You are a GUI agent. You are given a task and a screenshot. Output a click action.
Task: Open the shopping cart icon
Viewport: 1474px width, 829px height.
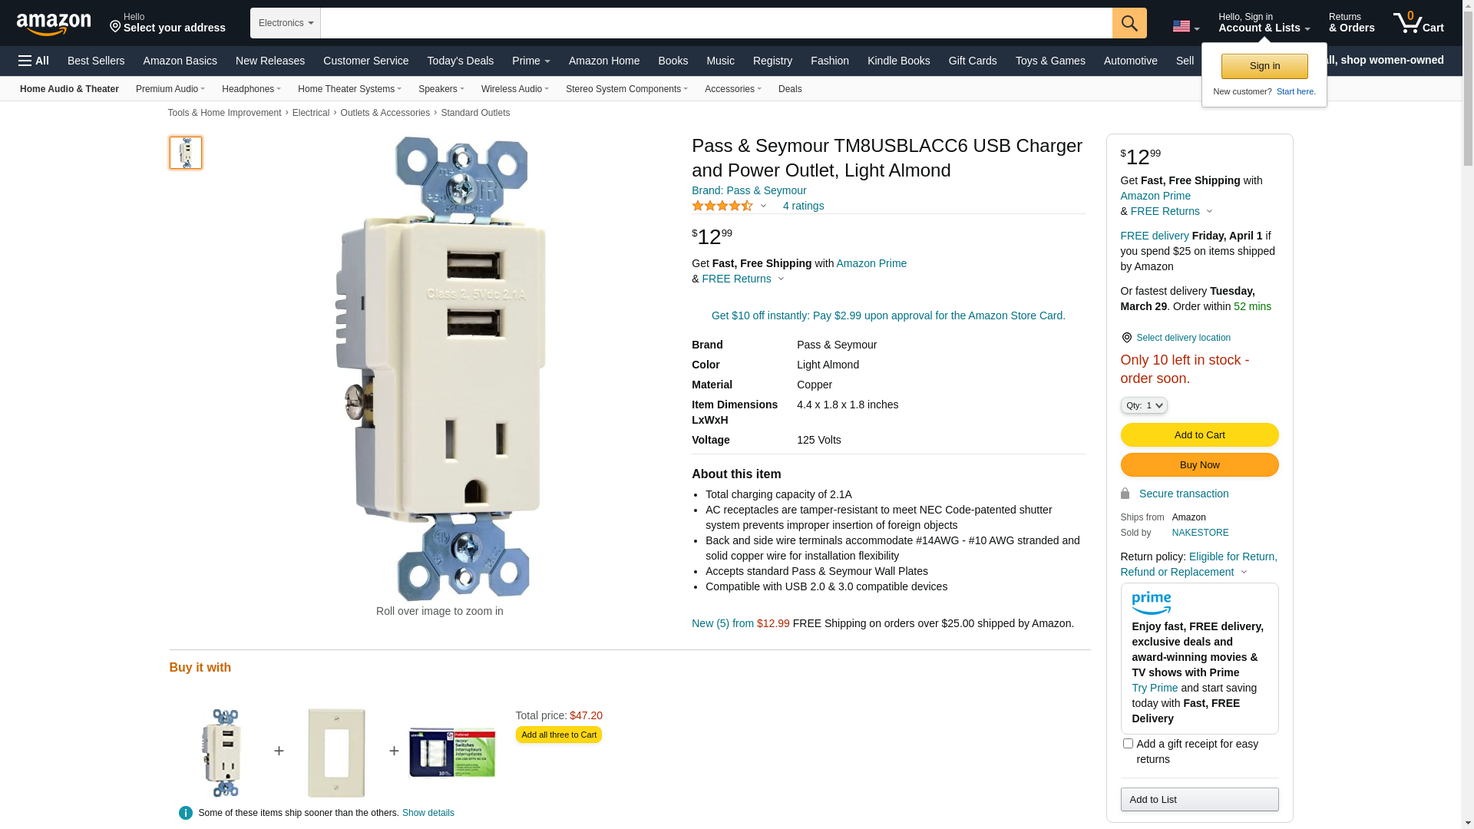[1418, 23]
